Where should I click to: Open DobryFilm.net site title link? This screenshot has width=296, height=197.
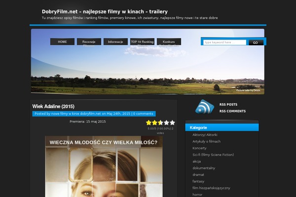105,12
